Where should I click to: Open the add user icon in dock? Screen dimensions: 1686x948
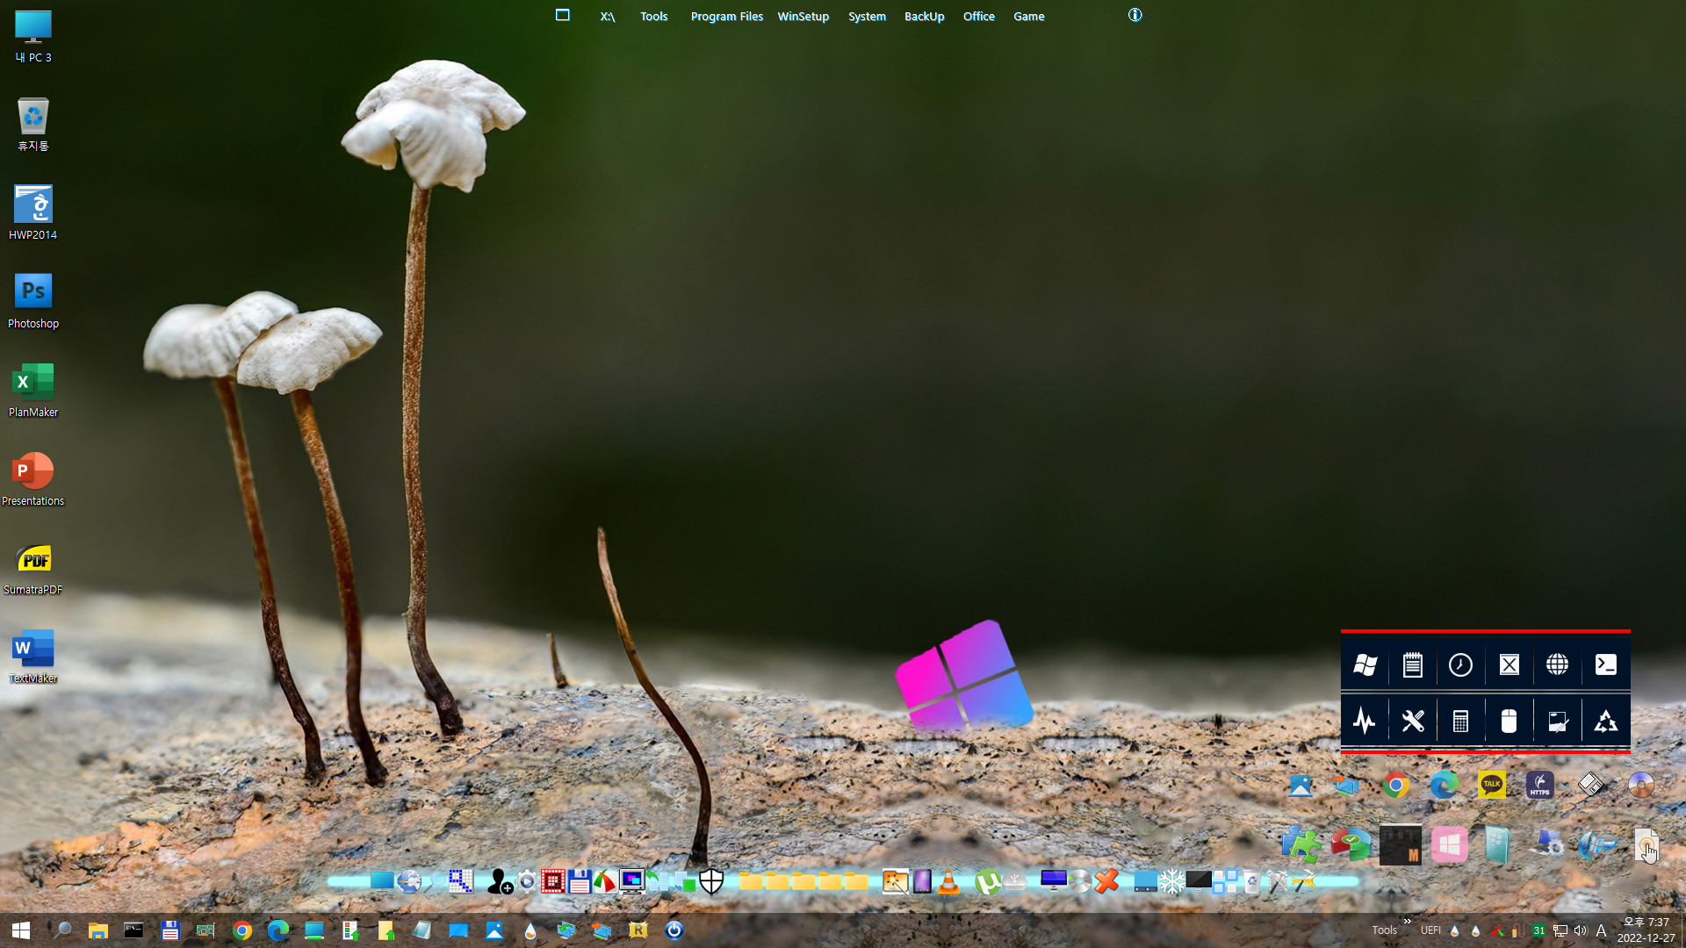coord(500,881)
